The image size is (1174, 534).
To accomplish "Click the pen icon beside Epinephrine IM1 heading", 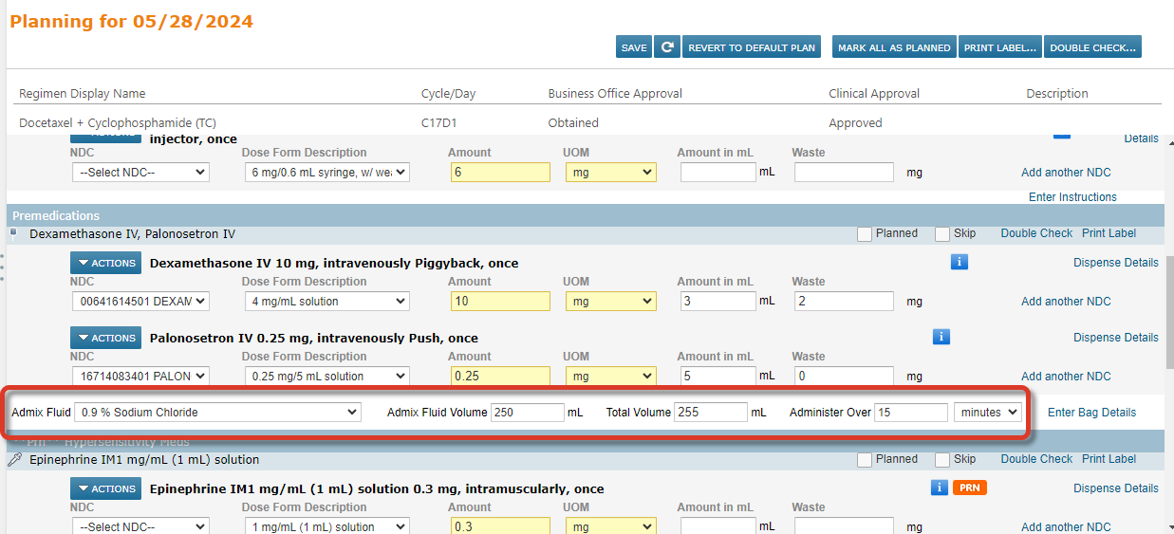I will coord(14,460).
